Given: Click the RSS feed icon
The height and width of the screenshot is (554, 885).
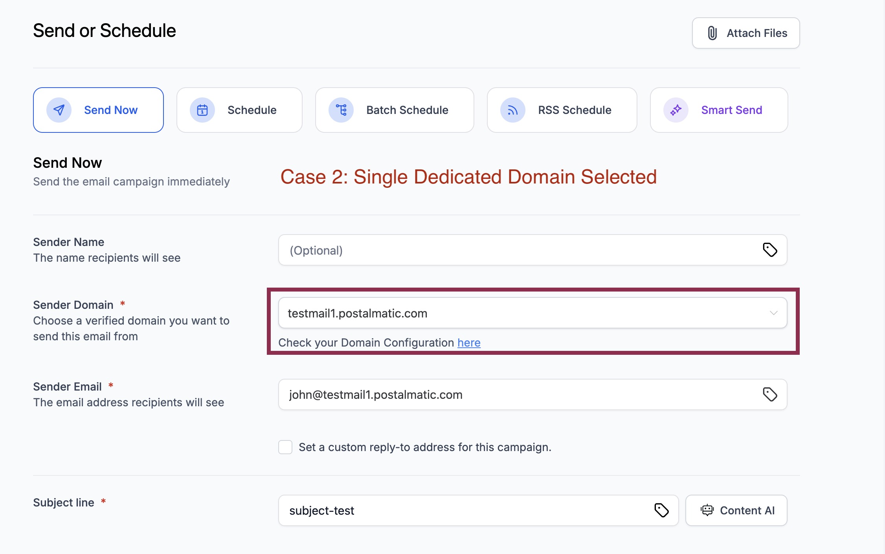Looking at the screenshot, I should [x=512, y=110].
